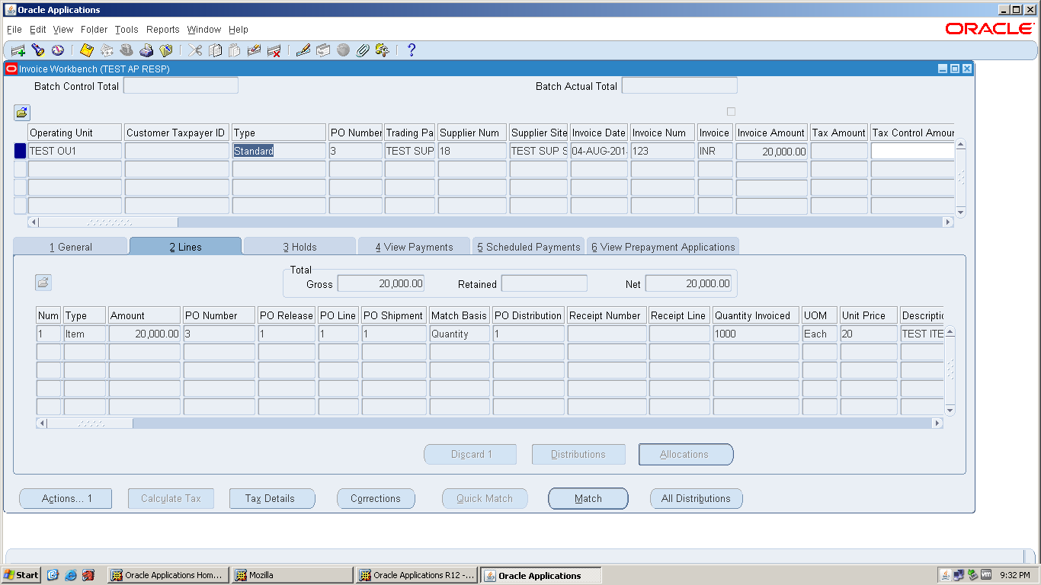Screen dimensions: 1041x585
Task: Click horizontal scrollbar thumb under invoice header grid
Action: tap(108, 222)
